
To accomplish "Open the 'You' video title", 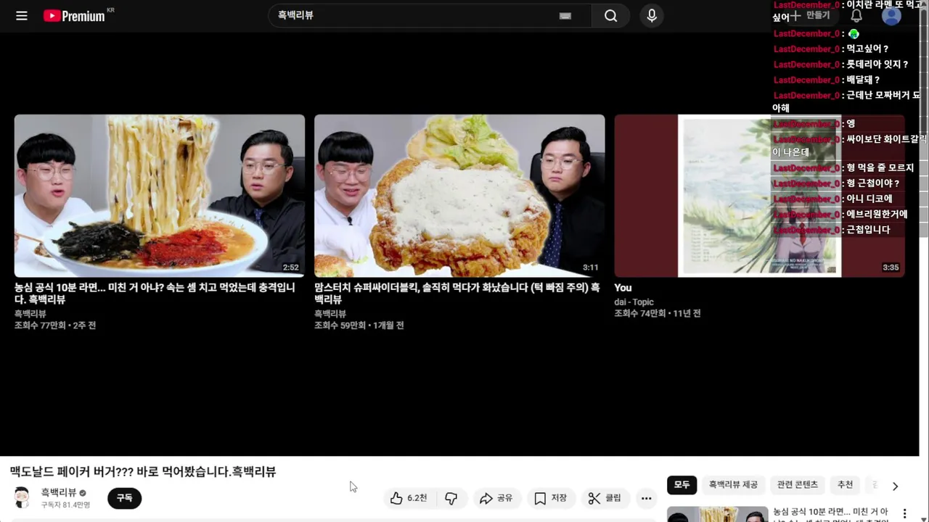I will (x=623, y=288).
